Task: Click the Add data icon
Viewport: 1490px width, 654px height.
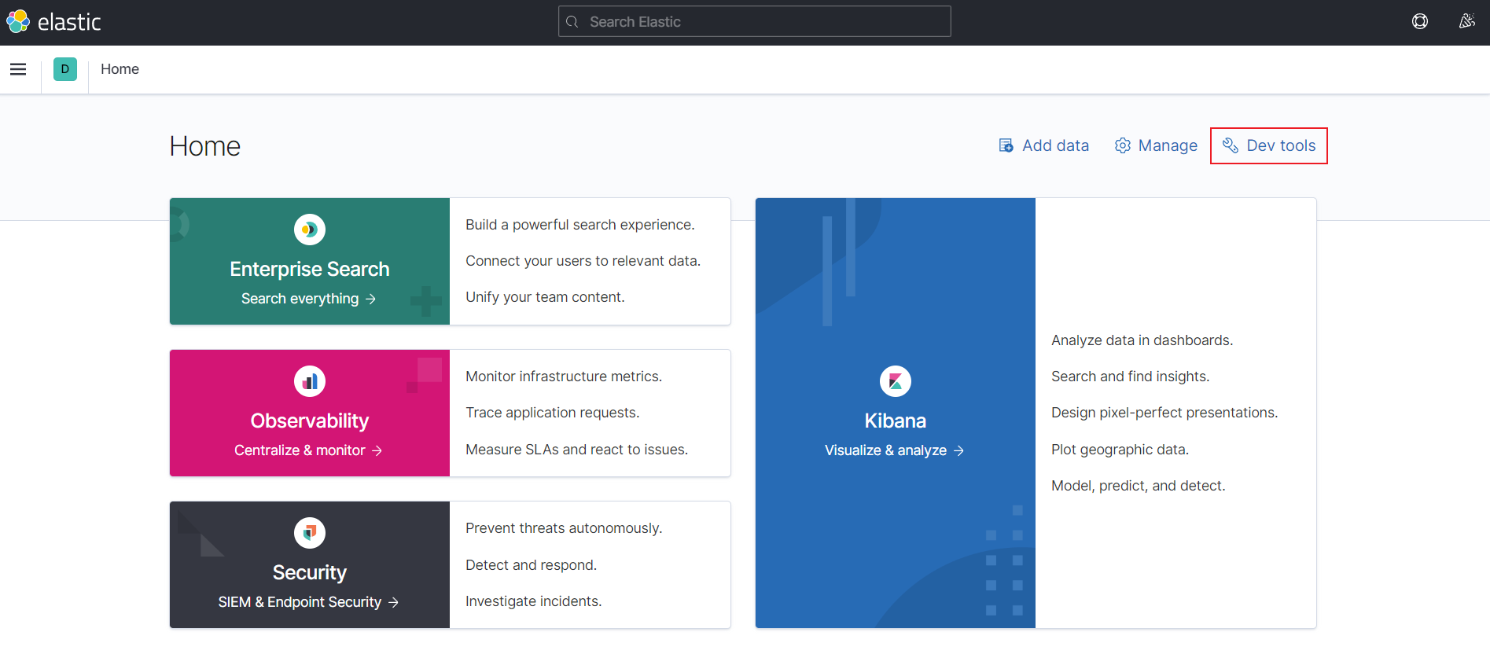Action: click(1006, 145)
